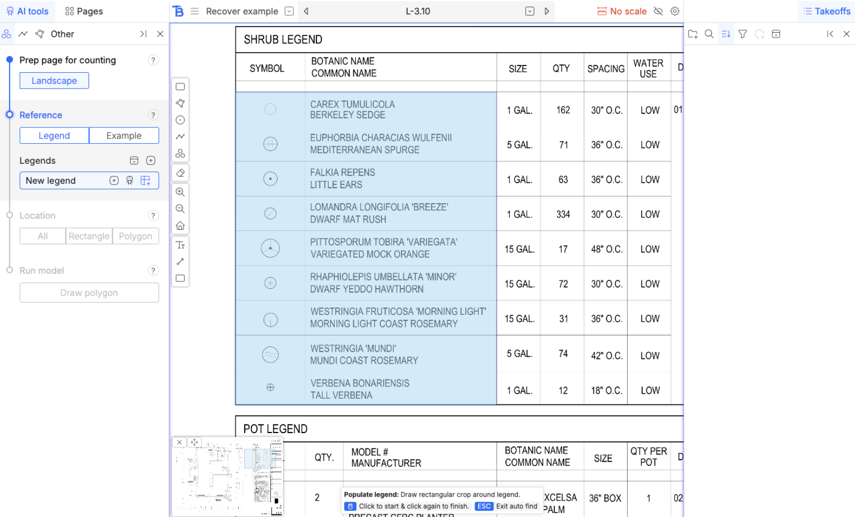Image resolution: width=856 pixels, height=517 pixels.
Task: Collapse the takeoffs panel
Action: [830, 34]
